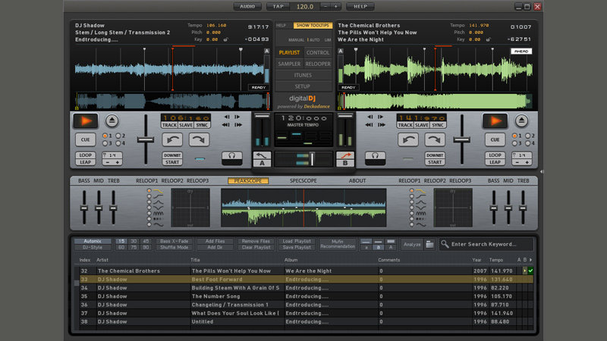
Task: Click the Enter Search Keyword field
Action: click(486, 244)
